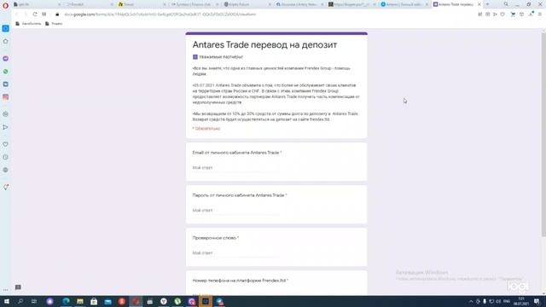Click the address bar URL
546x307 pixels.
(x=160, y=14)
